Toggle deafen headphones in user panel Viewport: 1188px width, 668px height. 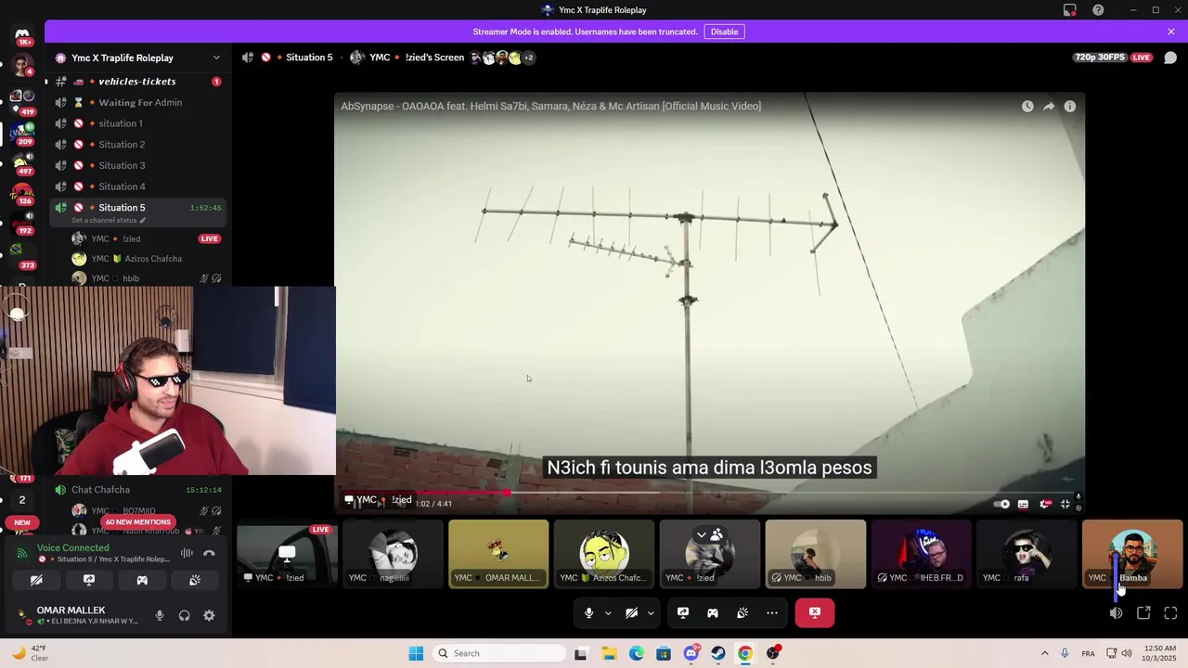[184, 615]
